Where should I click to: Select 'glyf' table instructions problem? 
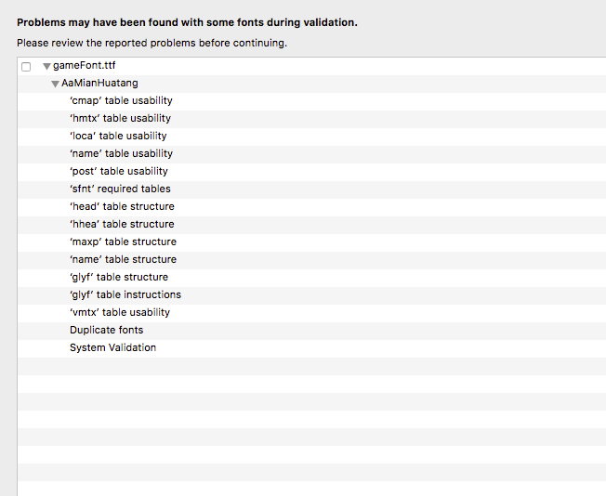(x=125, y=295)
